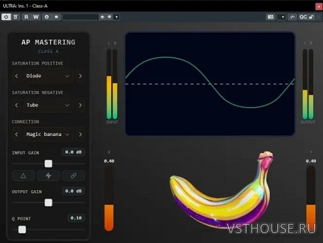Open the preset management dropdown arrow
323x243 pixels.
(x=116, y=17)
